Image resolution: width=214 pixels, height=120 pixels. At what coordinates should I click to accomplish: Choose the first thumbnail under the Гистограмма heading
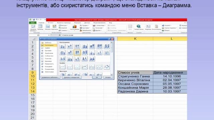coord(62,46)
